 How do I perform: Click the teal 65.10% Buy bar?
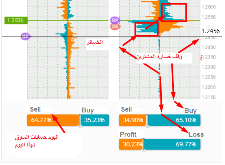click(x=174, y=120)
